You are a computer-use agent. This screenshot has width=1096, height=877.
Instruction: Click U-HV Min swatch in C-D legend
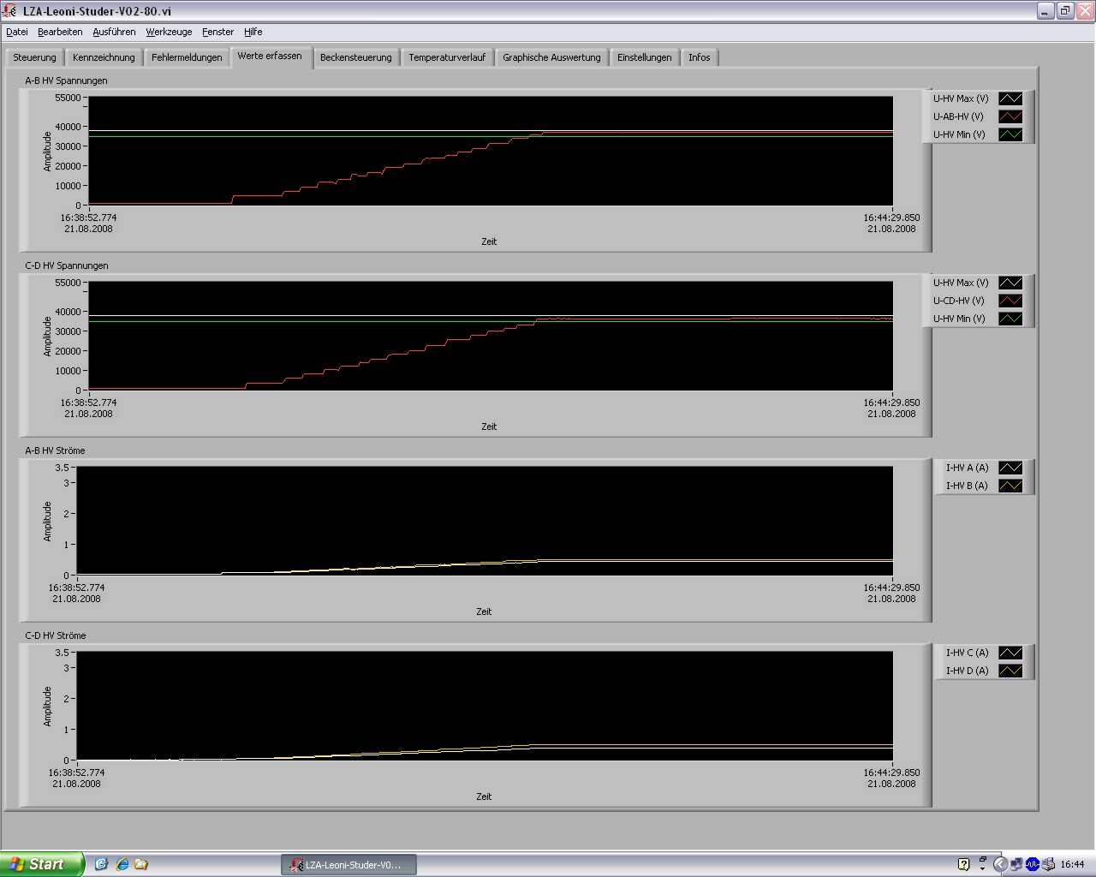point(1010,319)
